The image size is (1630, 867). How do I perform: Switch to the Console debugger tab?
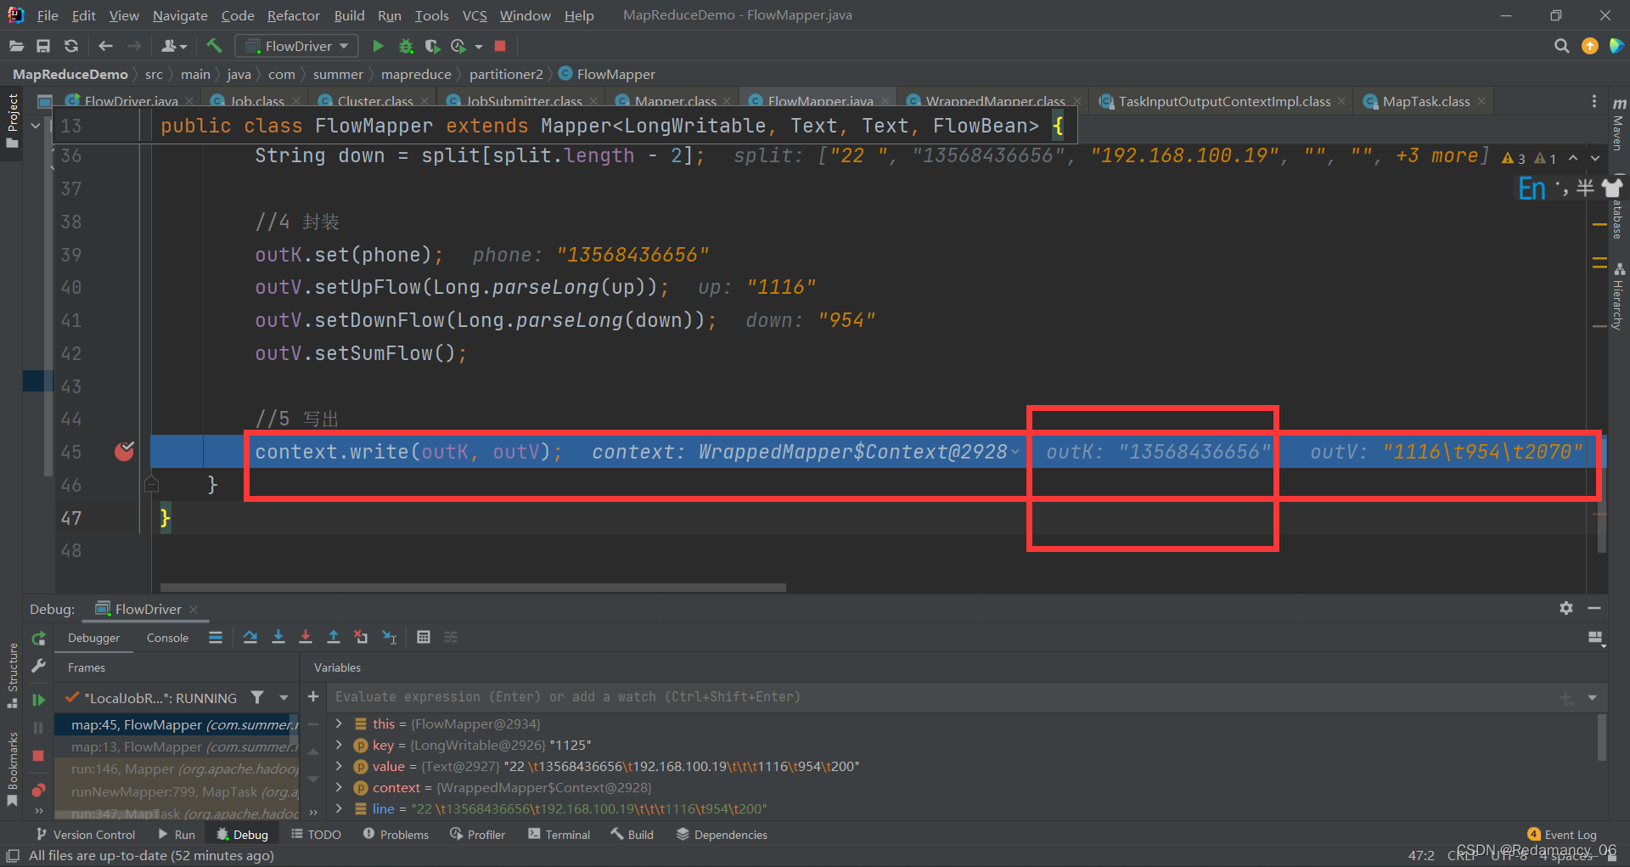pos(167,638)
